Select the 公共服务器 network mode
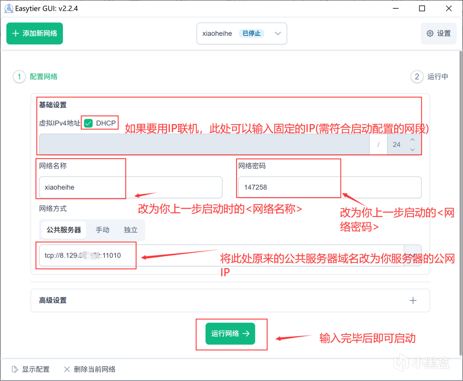463x381 pixels. tap(64, 230)
